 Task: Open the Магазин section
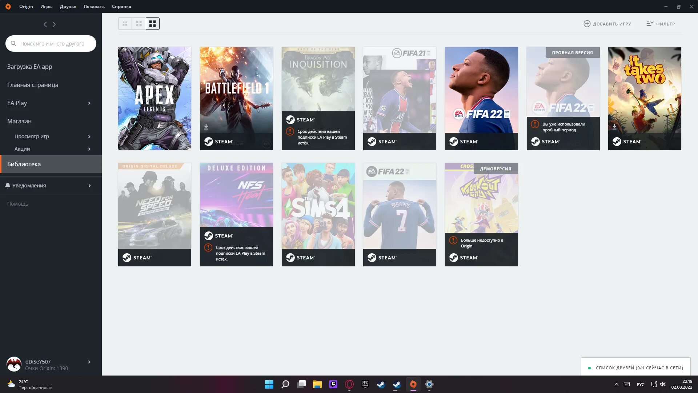pos(19,121)
